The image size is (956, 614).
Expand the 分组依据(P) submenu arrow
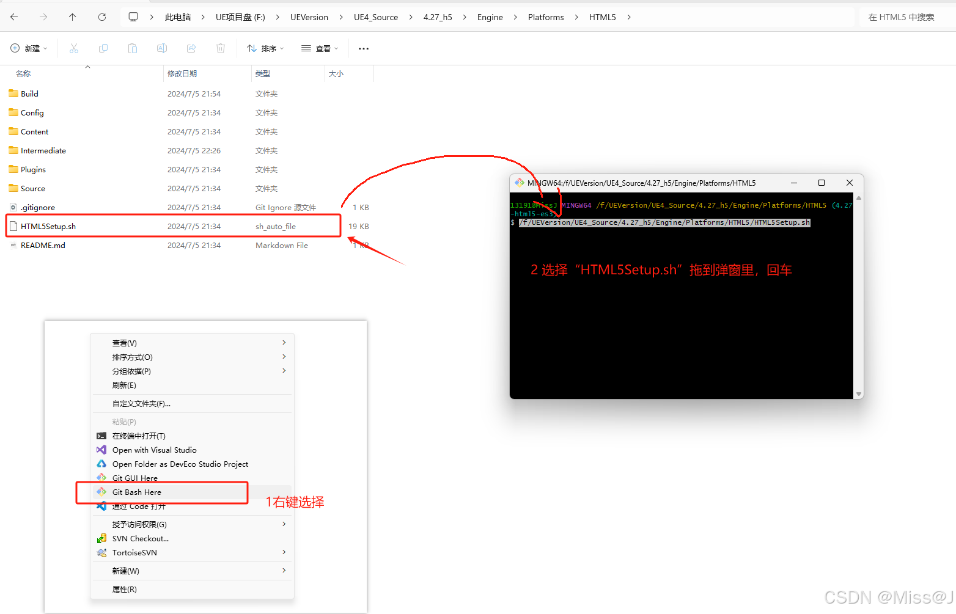[x=284, y=371]
